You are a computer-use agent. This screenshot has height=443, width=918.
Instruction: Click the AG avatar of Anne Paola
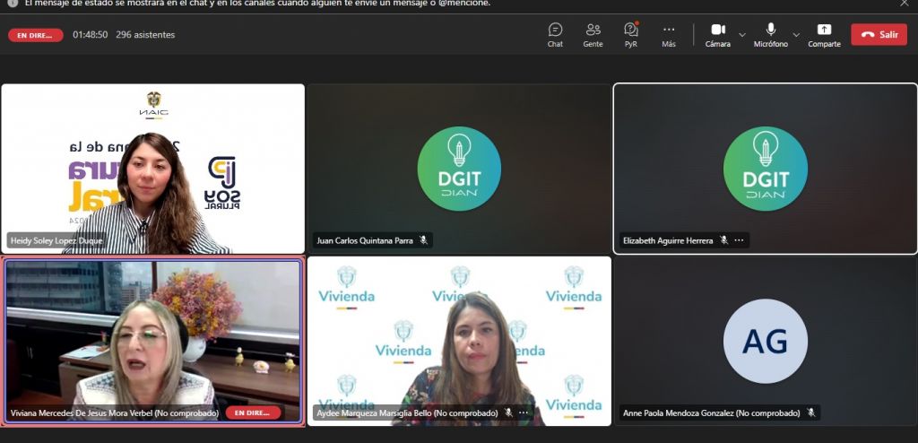point(765,341)
